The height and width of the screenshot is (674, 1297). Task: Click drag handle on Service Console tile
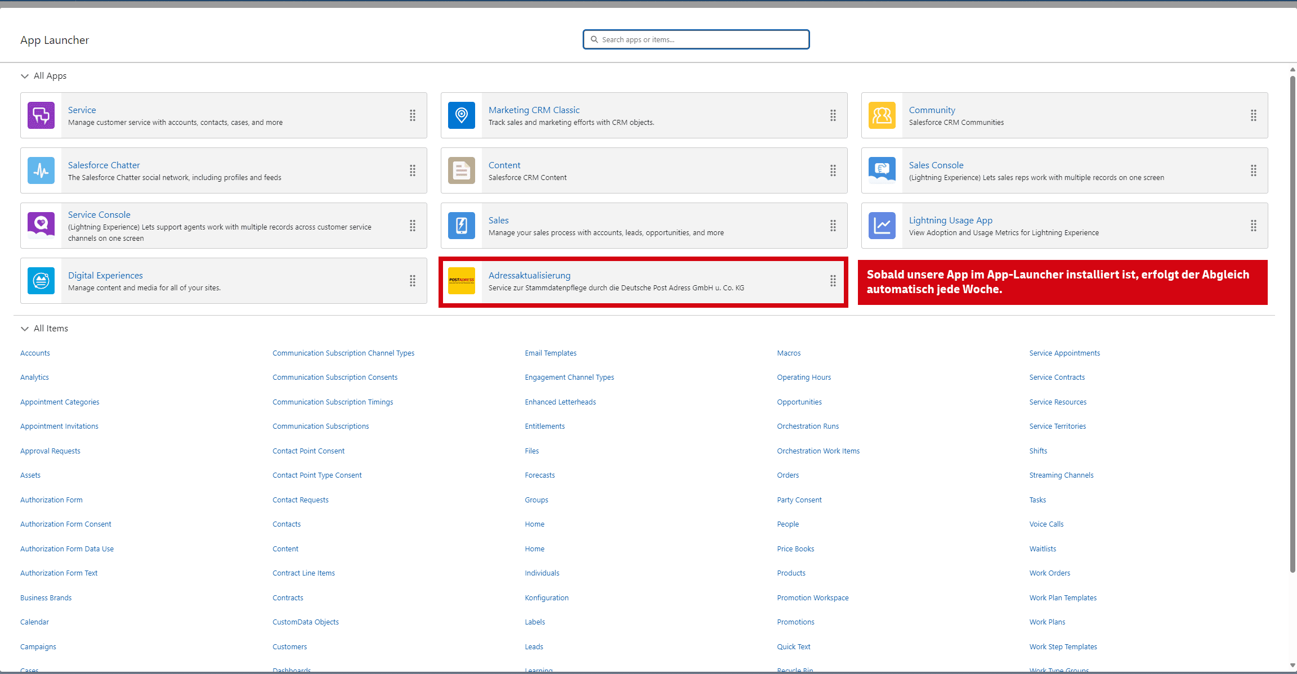click(x=413, y=226)
